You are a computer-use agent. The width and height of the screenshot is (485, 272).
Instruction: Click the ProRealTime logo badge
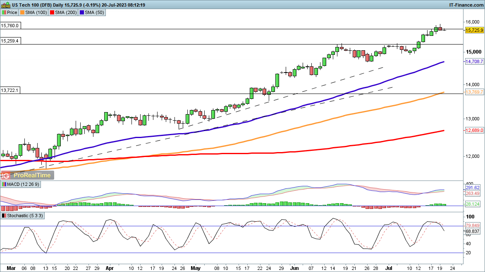tap(27, 175)
